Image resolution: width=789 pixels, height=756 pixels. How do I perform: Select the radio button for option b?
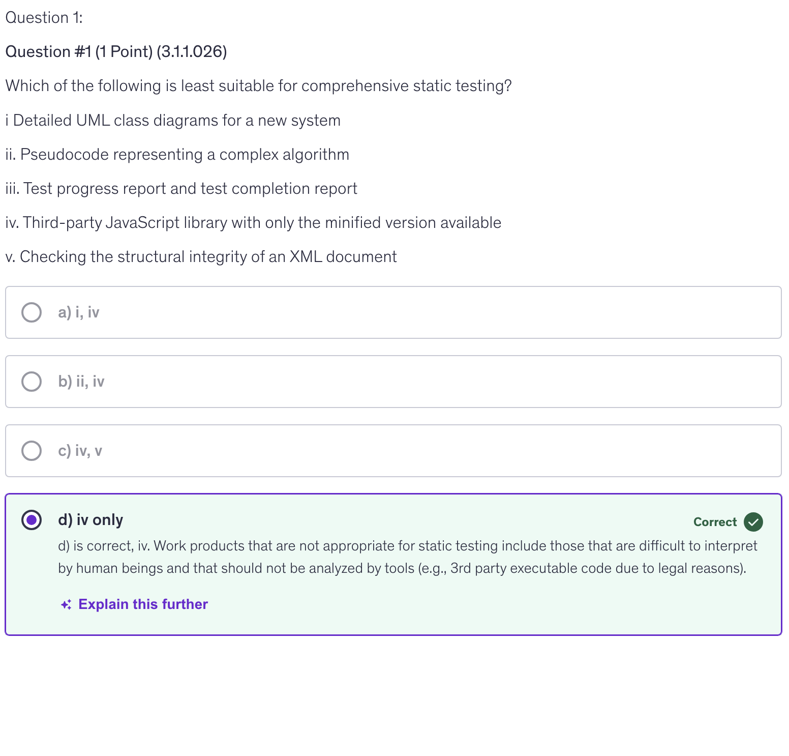pos(32,382)
